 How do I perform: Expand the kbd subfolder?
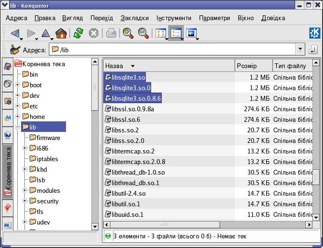[x=24, y=169]
